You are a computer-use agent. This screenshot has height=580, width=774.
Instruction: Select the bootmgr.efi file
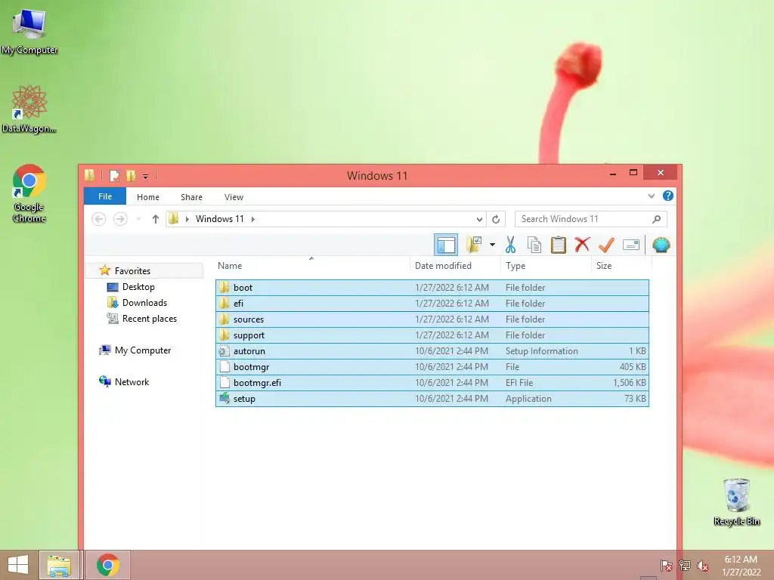[432, 382]
